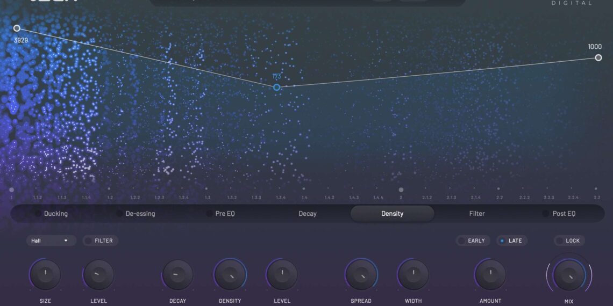The width and height of the screenshot is (613, 306).
Task: Enable the EARLY reflections toggle
Action: pyautogui.click(x=471, y=241)
